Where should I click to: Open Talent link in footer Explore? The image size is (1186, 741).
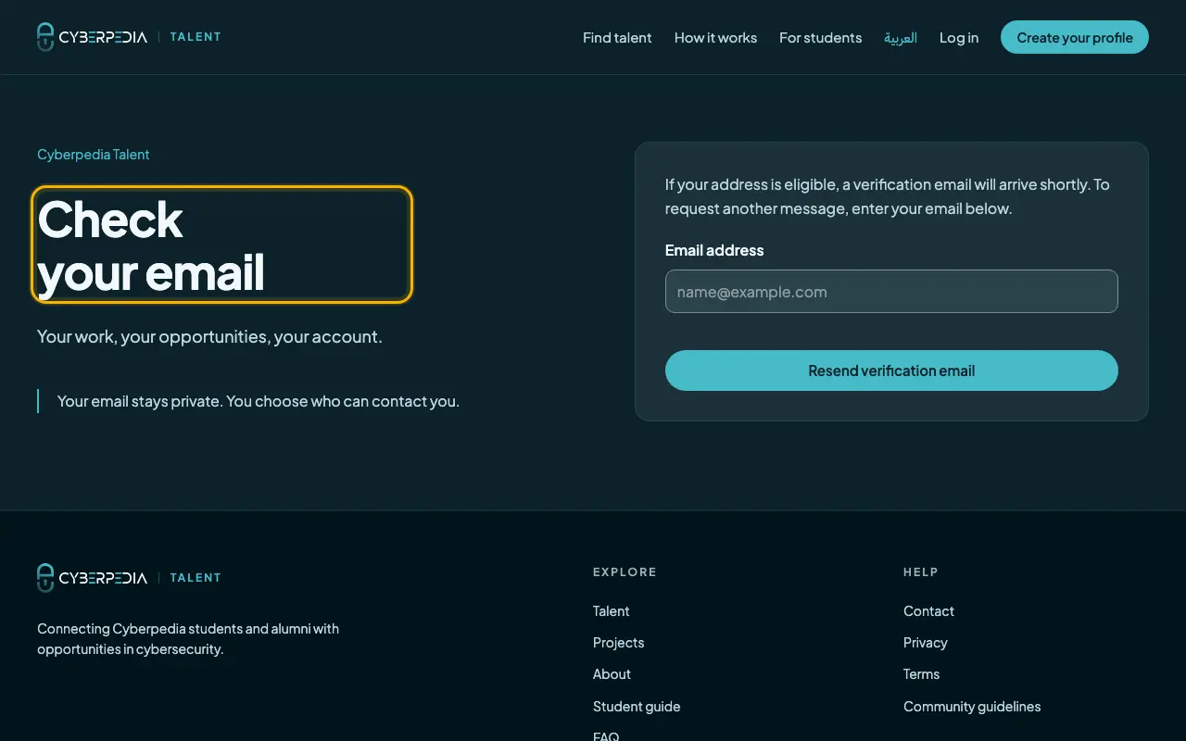coord(612,611)
